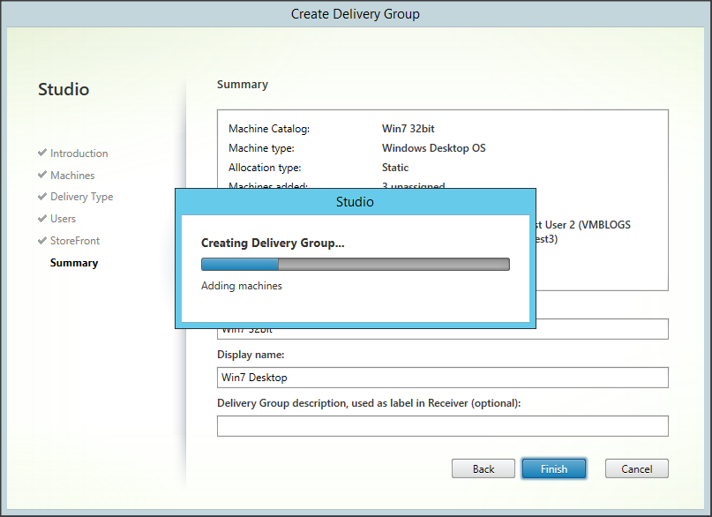Click the Adding machines status text
712x517 pixels.
point(242,286)
